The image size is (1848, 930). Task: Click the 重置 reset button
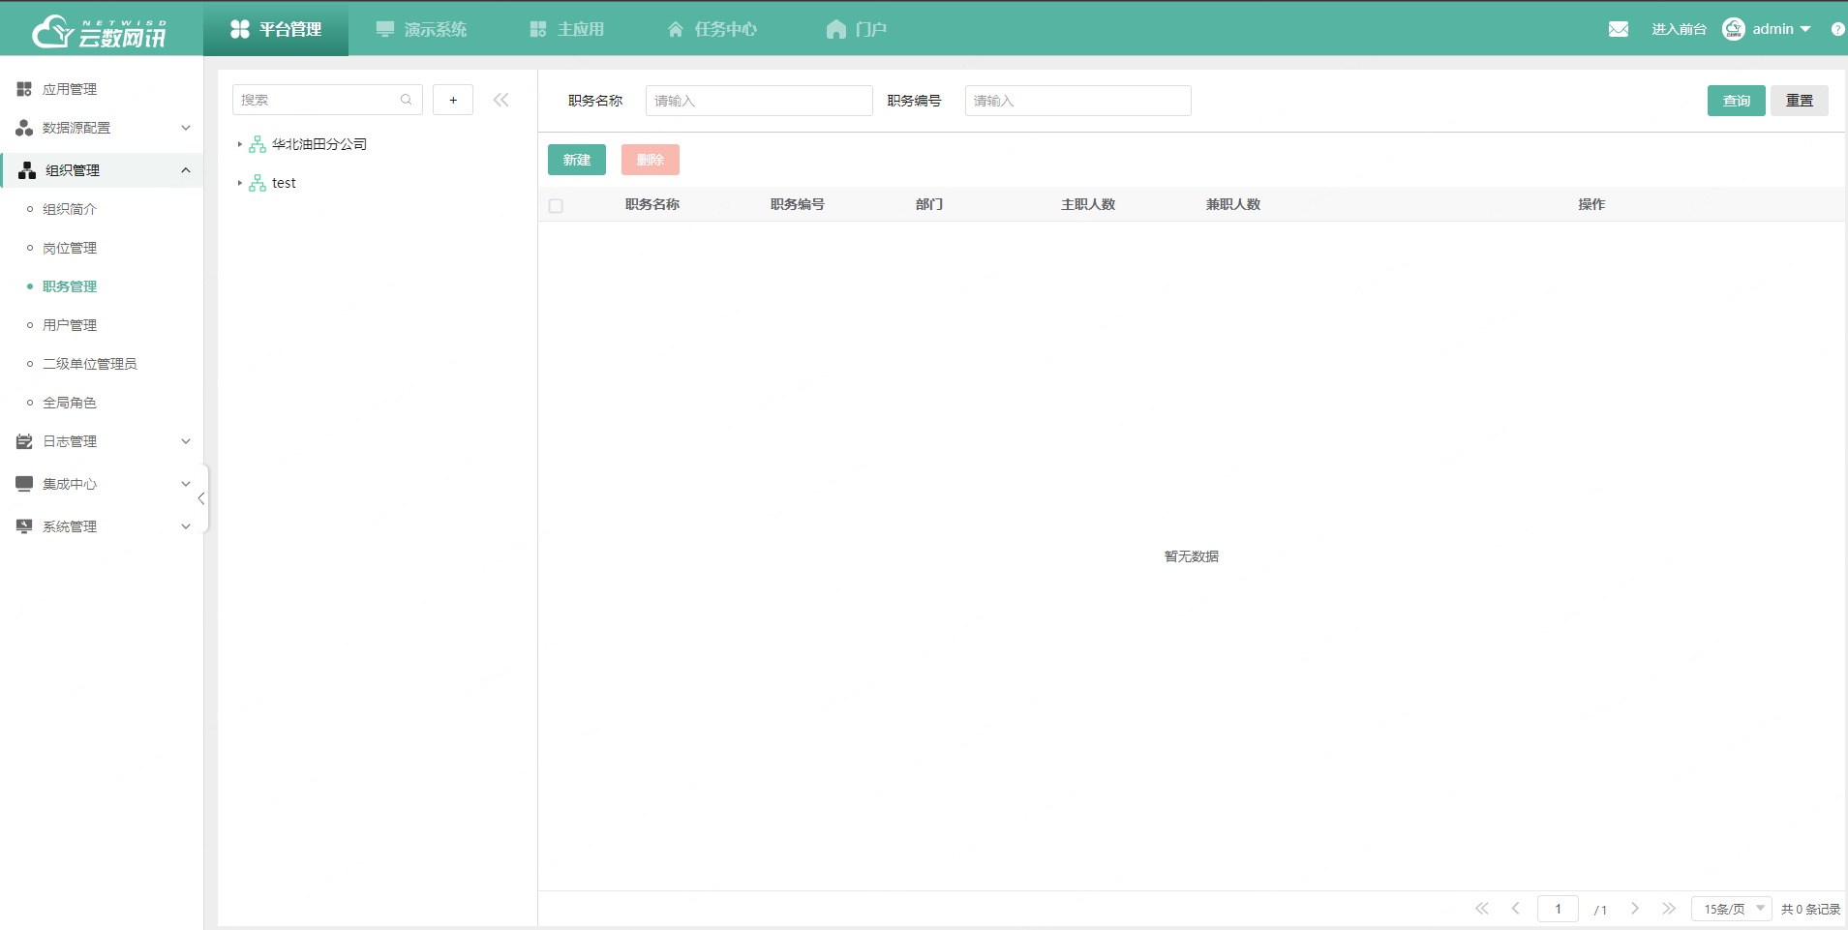[1799, 101]
